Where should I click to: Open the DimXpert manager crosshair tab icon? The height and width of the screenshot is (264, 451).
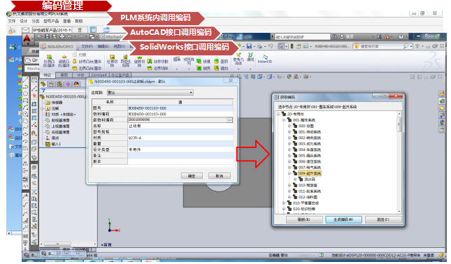[68, 84]
